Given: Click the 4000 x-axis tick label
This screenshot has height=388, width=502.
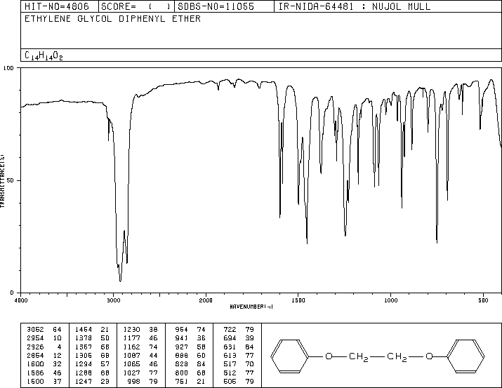Looking at the screenshot, I should (x=21, y=300).
